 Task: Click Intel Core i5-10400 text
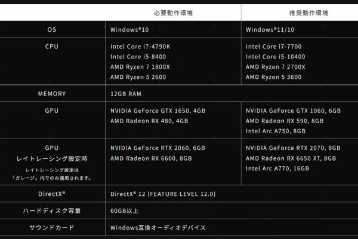pos(275,57)
